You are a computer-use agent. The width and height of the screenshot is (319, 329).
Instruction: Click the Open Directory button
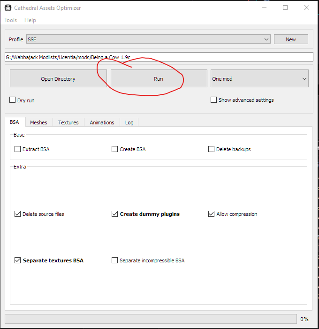coord(58,79)
